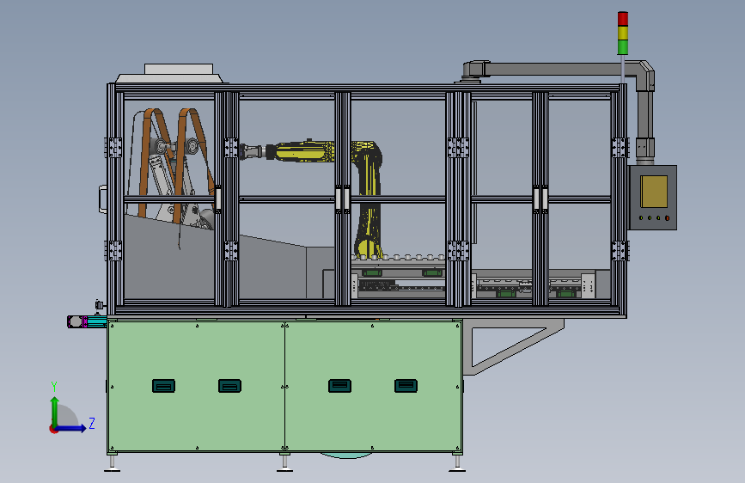Image resolution: width=745 pixels, height=483 pixels.
Task: Click the red lamp of the signal tower
Action: point(622,19)
